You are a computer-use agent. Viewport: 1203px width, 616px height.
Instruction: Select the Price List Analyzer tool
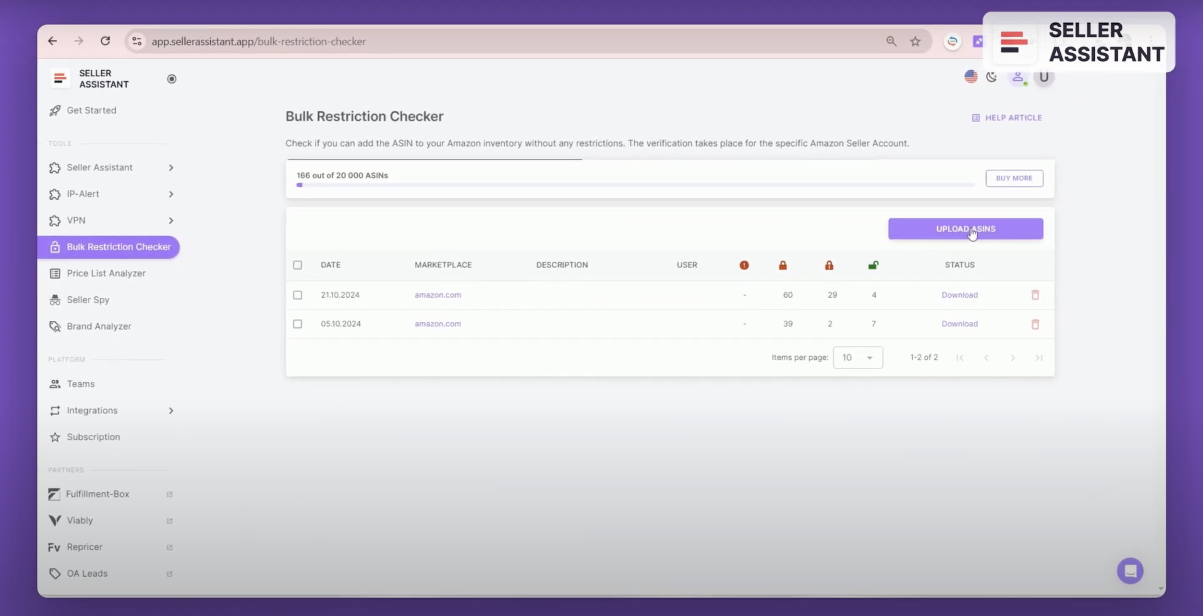tap(106, 273)
